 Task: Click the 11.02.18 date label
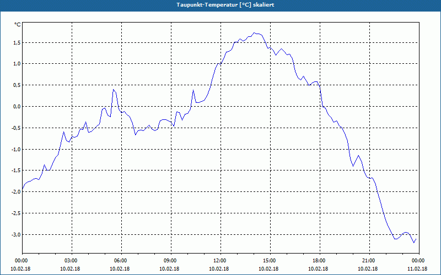tap(417, 269)
